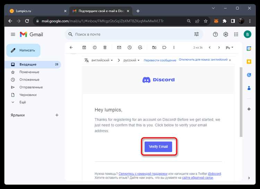
Task: Close the Lumpics.ru tab
Action: tap(65, 11)
